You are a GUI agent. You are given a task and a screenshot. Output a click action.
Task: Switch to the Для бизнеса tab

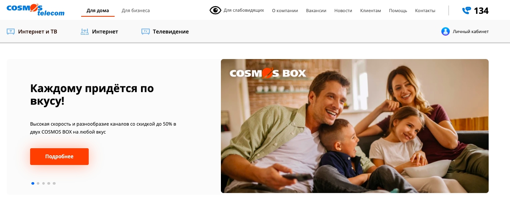[136, 10]
